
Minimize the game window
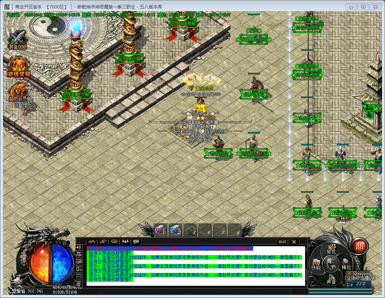pos(351,7)
